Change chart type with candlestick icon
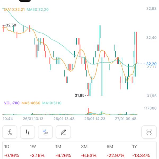This screenshot has height=159, width=159. (x=27, y=132)
